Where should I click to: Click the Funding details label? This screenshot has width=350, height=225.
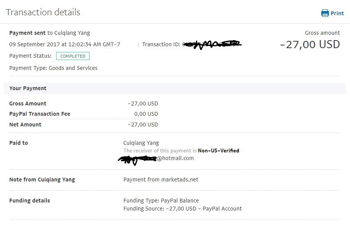29,201
